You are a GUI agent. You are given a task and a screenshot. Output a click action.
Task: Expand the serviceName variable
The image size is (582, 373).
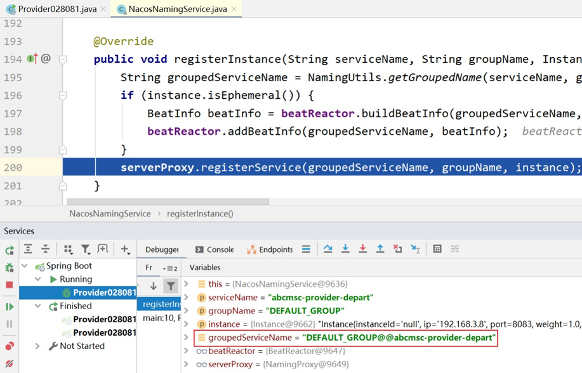(187, 298)
